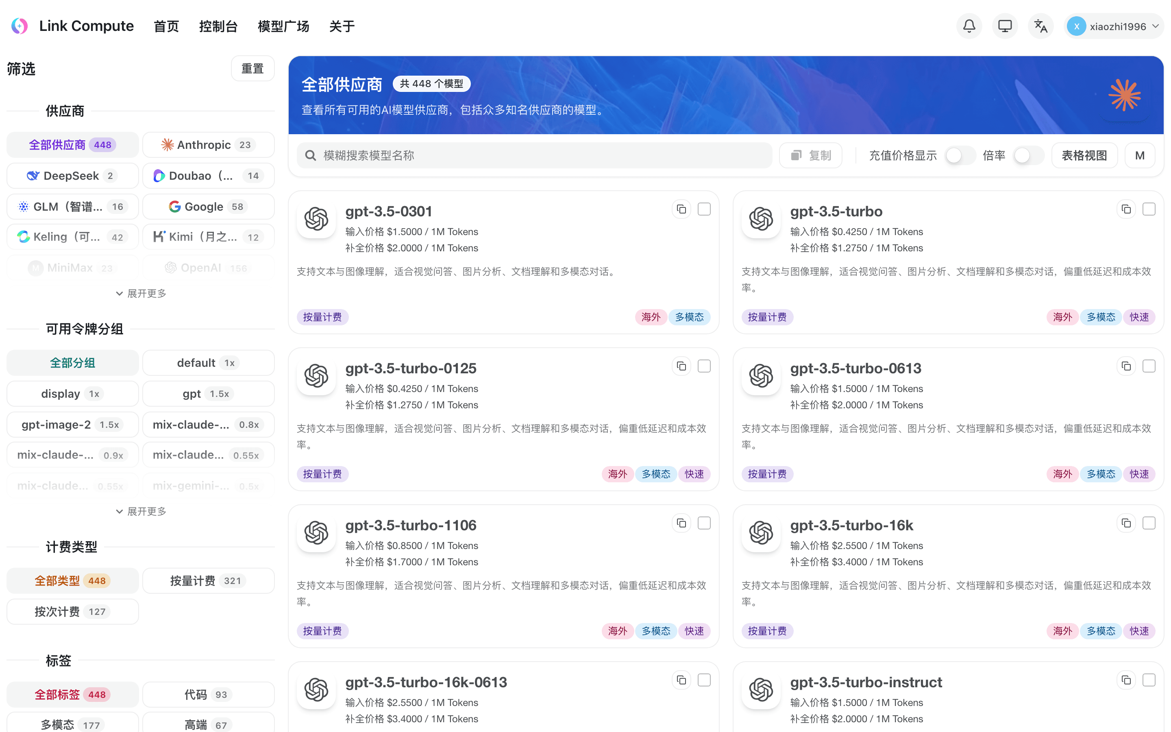Image resolution: width=1171 pixels, height=732 pixels.
Task: Filter by the 代码 93 tag
Action: tap(209, 694)
